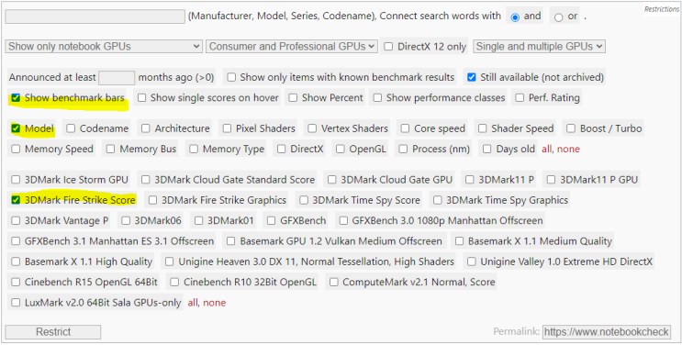Click the GPU search text field
Screen dimensions: 682x345
(95, 17)
